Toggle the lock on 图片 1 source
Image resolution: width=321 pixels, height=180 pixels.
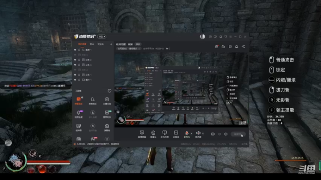79,80
